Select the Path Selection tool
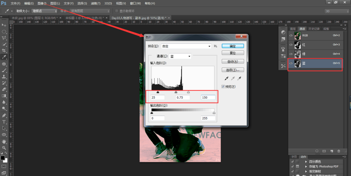 tap(4, 128)
